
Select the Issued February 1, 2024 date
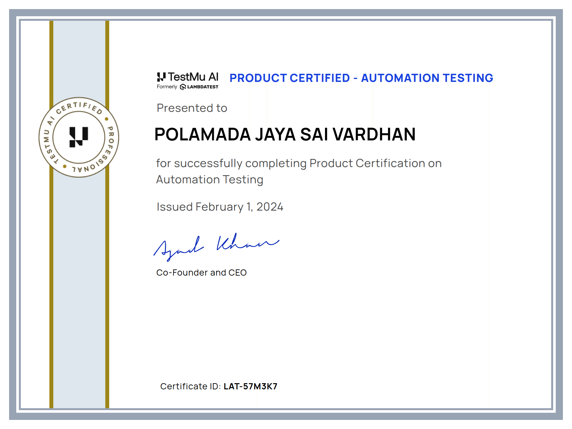(x=220, y=207)
